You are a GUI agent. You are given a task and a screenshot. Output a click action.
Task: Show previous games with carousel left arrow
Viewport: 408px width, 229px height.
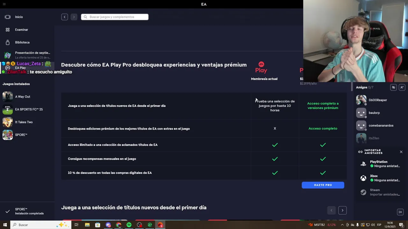(331, 210)
